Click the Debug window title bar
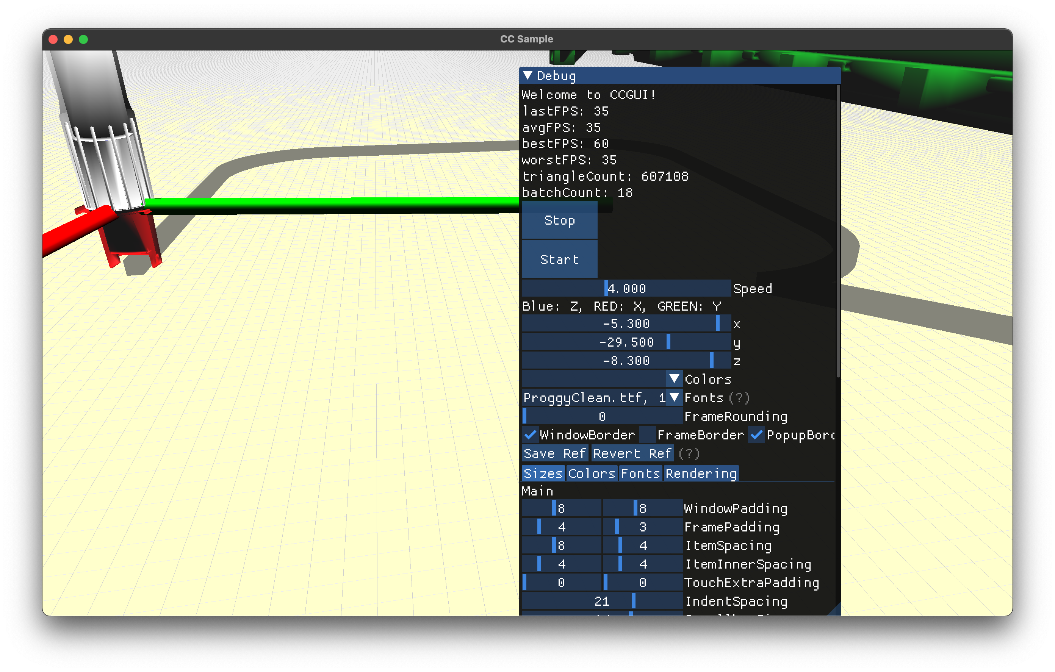 click(679, 76)
